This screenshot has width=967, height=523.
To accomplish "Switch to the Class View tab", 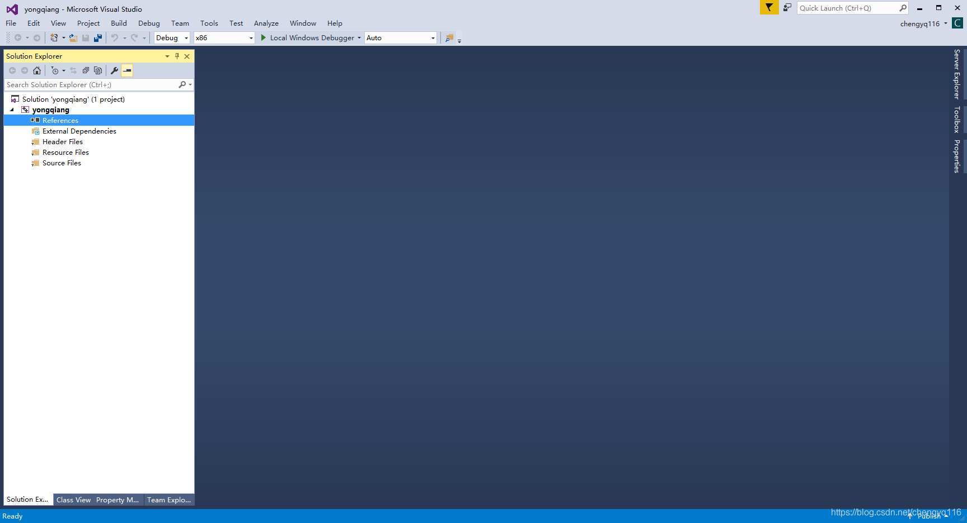I will coord(73,500).
